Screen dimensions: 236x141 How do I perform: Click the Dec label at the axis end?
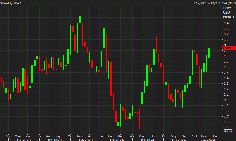point(216,136)
